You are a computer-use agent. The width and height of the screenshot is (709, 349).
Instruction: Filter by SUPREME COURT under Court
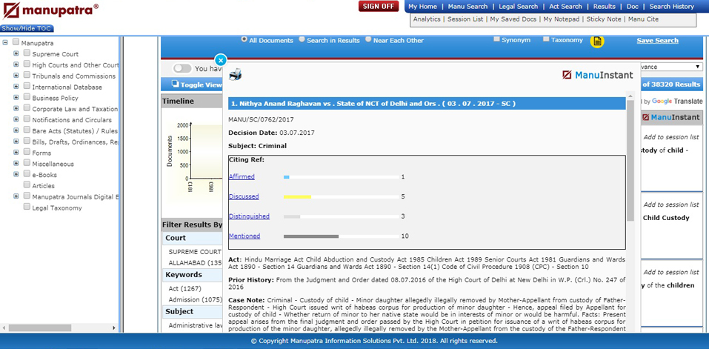[195, 252]
